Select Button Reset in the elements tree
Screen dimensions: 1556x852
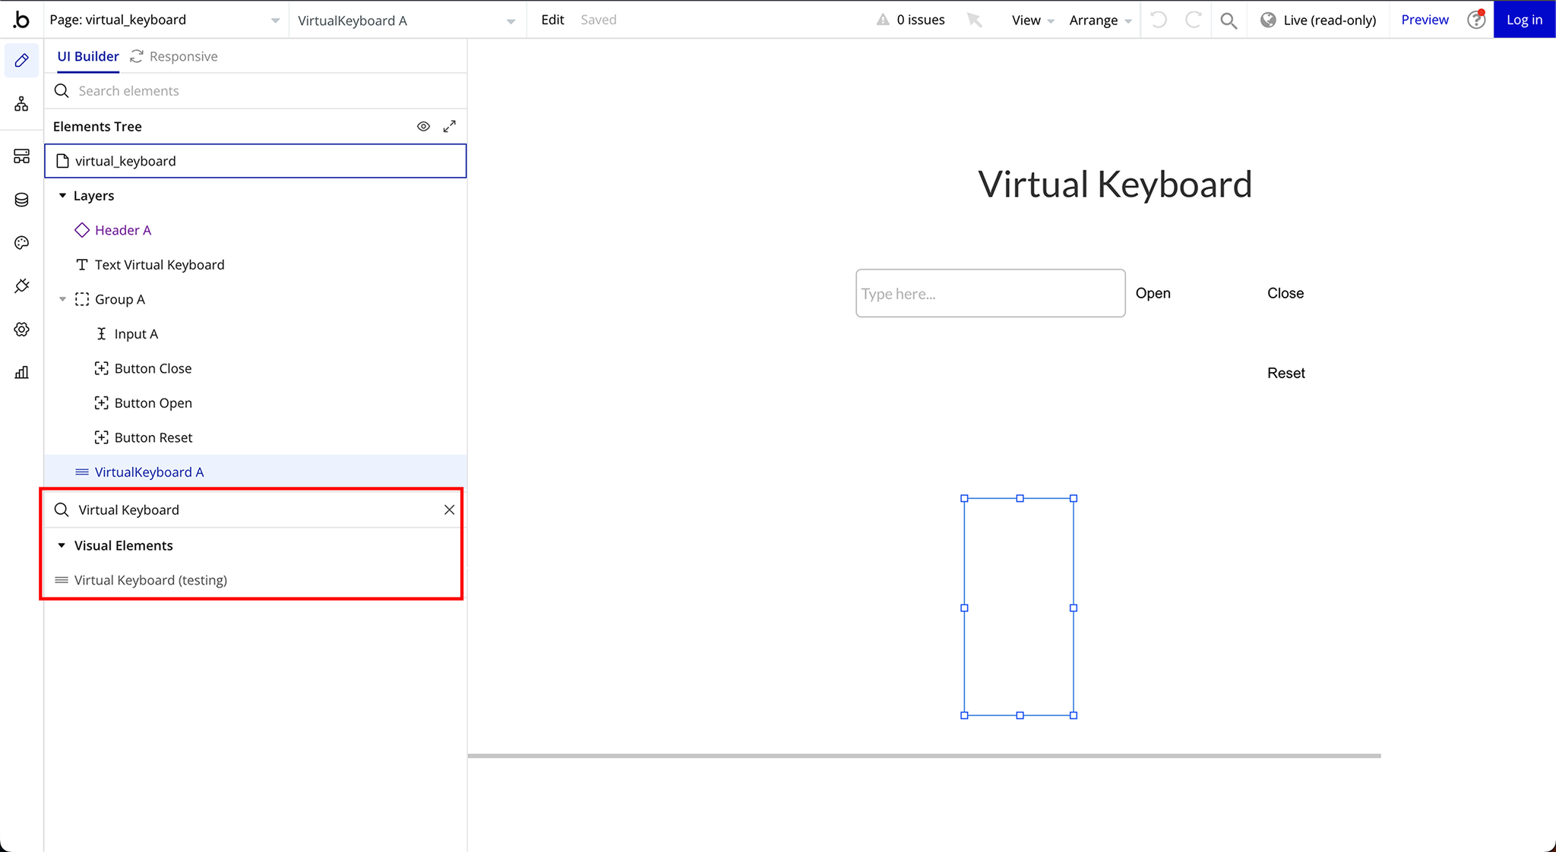coord(153,438)
